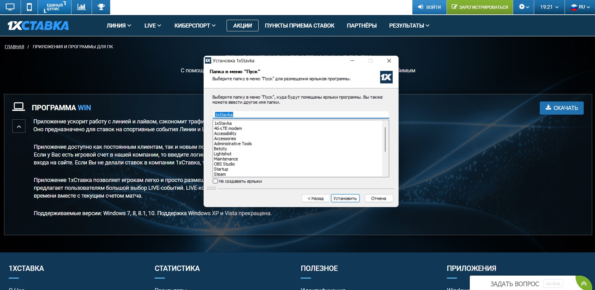Select Lightshot folder in list

click(x=222, y=154)
